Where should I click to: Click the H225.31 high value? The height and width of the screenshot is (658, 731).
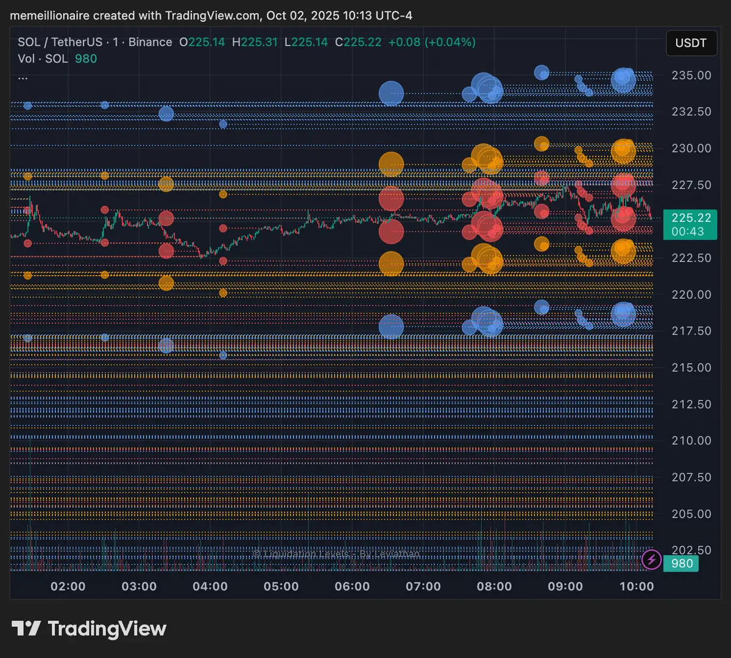pyautogui.click(x=255, y=42)
